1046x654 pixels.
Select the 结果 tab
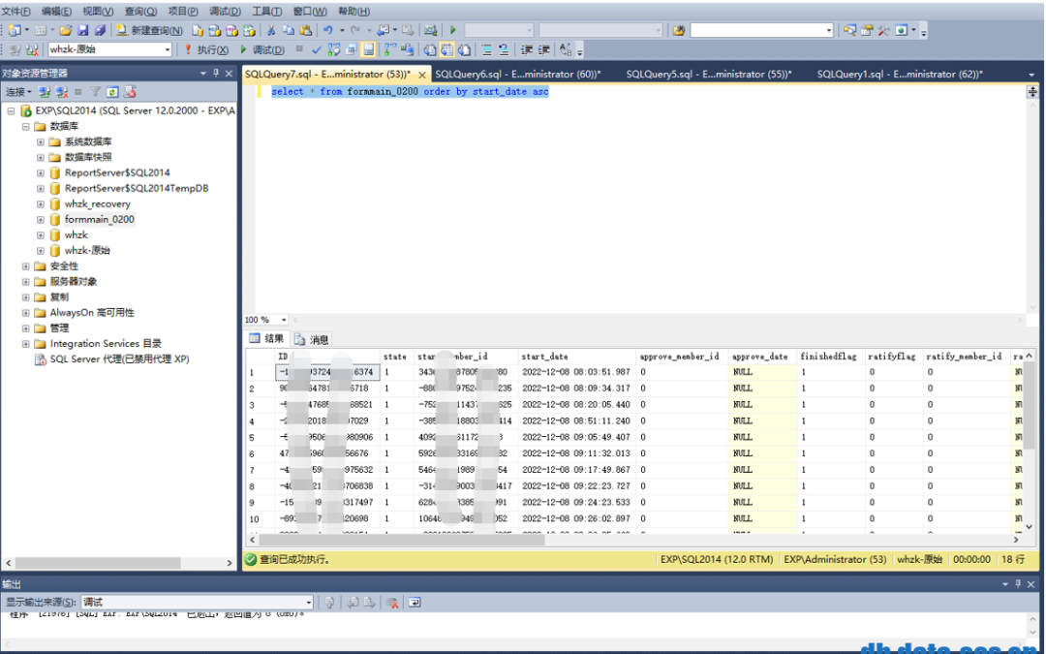pos(267,339)
